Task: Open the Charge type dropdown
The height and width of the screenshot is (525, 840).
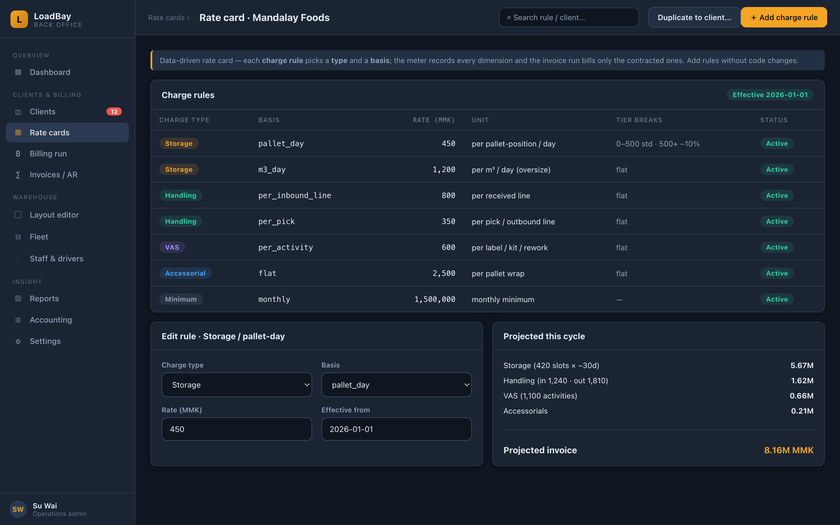Action: [237, 385]
